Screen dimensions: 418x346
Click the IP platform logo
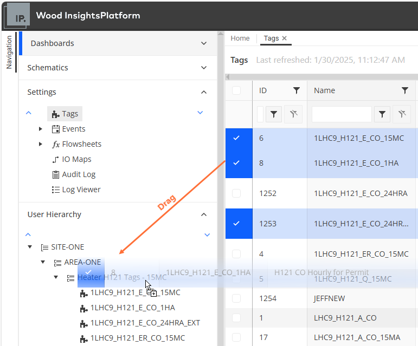pyautogui.click(x=17, y=16)
